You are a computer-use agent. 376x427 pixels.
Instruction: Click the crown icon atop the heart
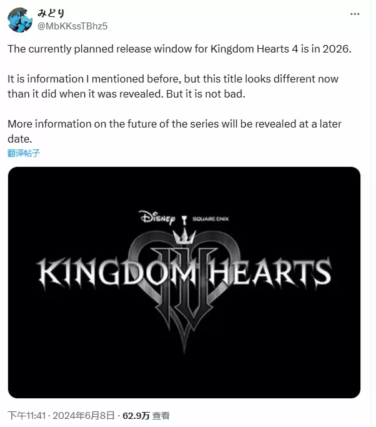click(x=184, y=238)
